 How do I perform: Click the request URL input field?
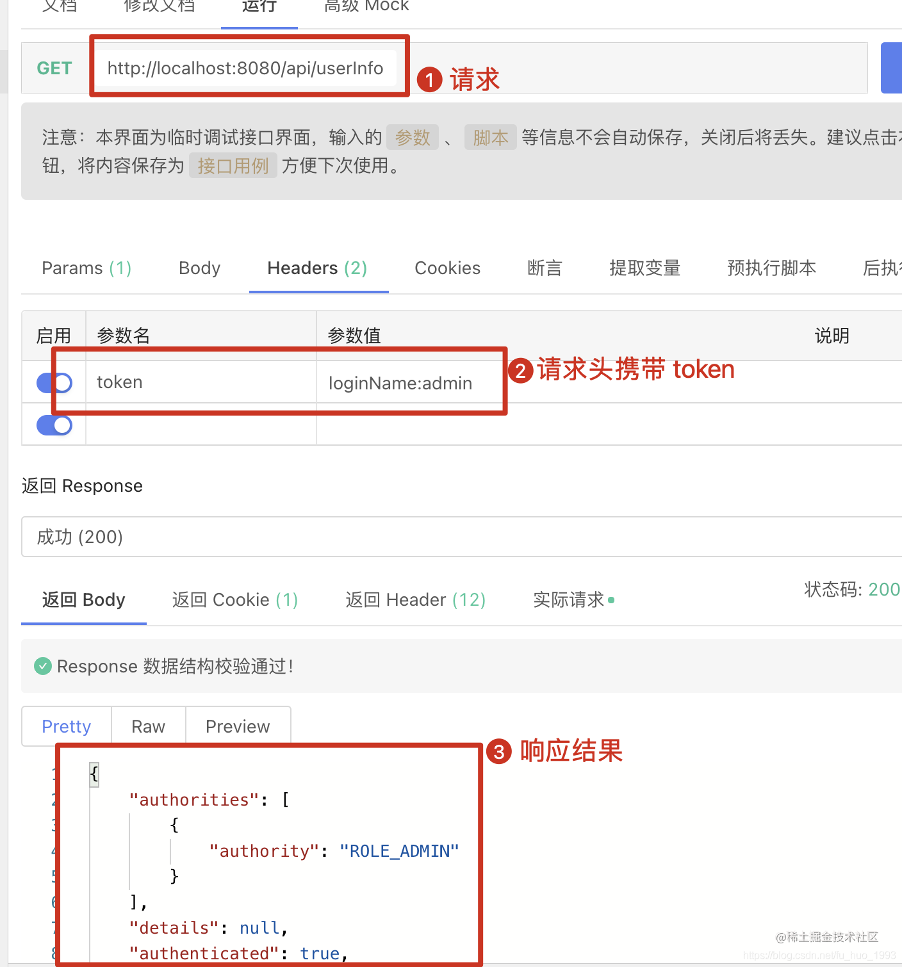pos(245,68)
